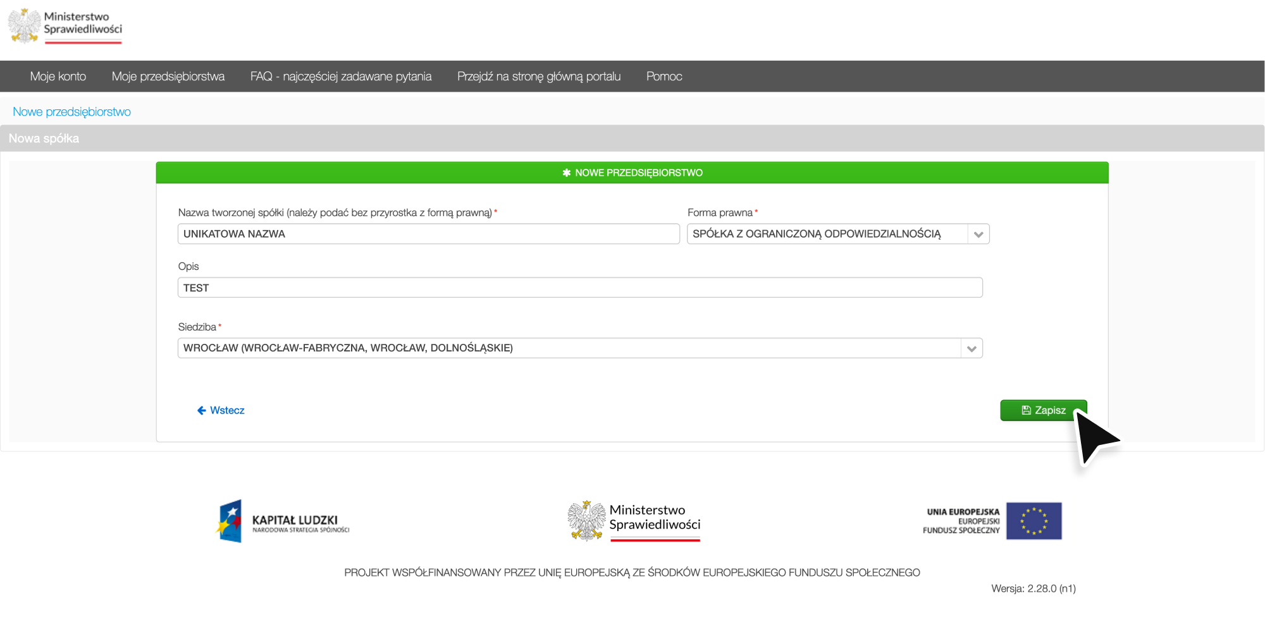Click the Siedziba field label
1265x622 pixels.
(x=197, y=327)
